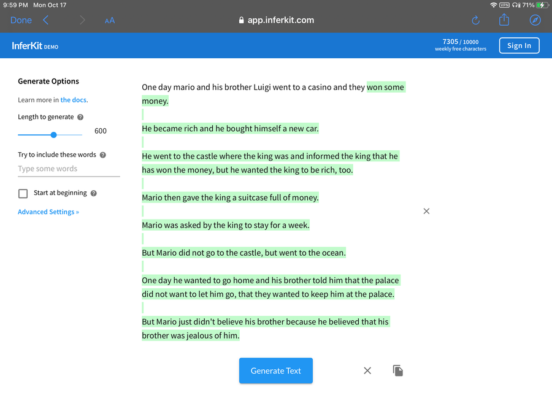The width and height of the screenshot is (552, 414).
Task: Dismiss the generated text with side X
Action: click(426, 211)
